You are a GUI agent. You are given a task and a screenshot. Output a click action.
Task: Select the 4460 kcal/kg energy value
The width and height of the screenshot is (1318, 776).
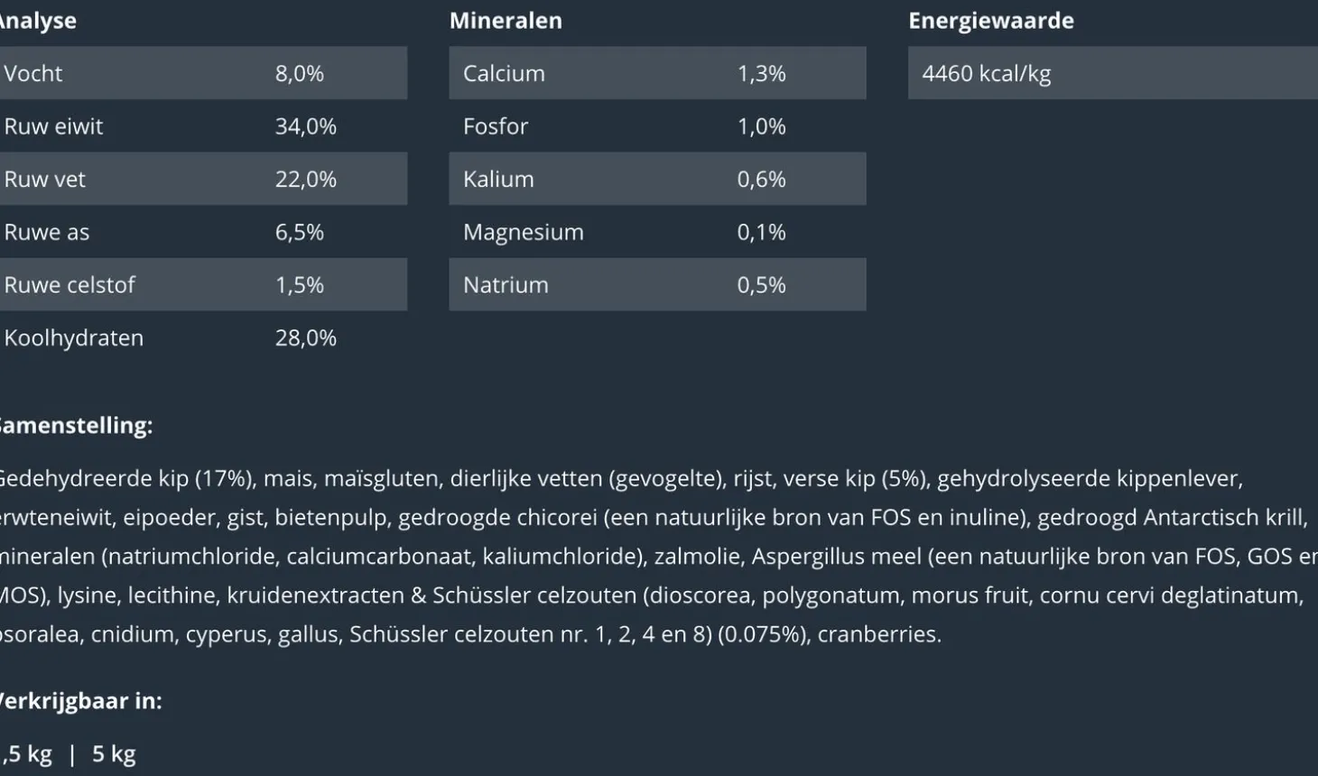coord(986,73)
